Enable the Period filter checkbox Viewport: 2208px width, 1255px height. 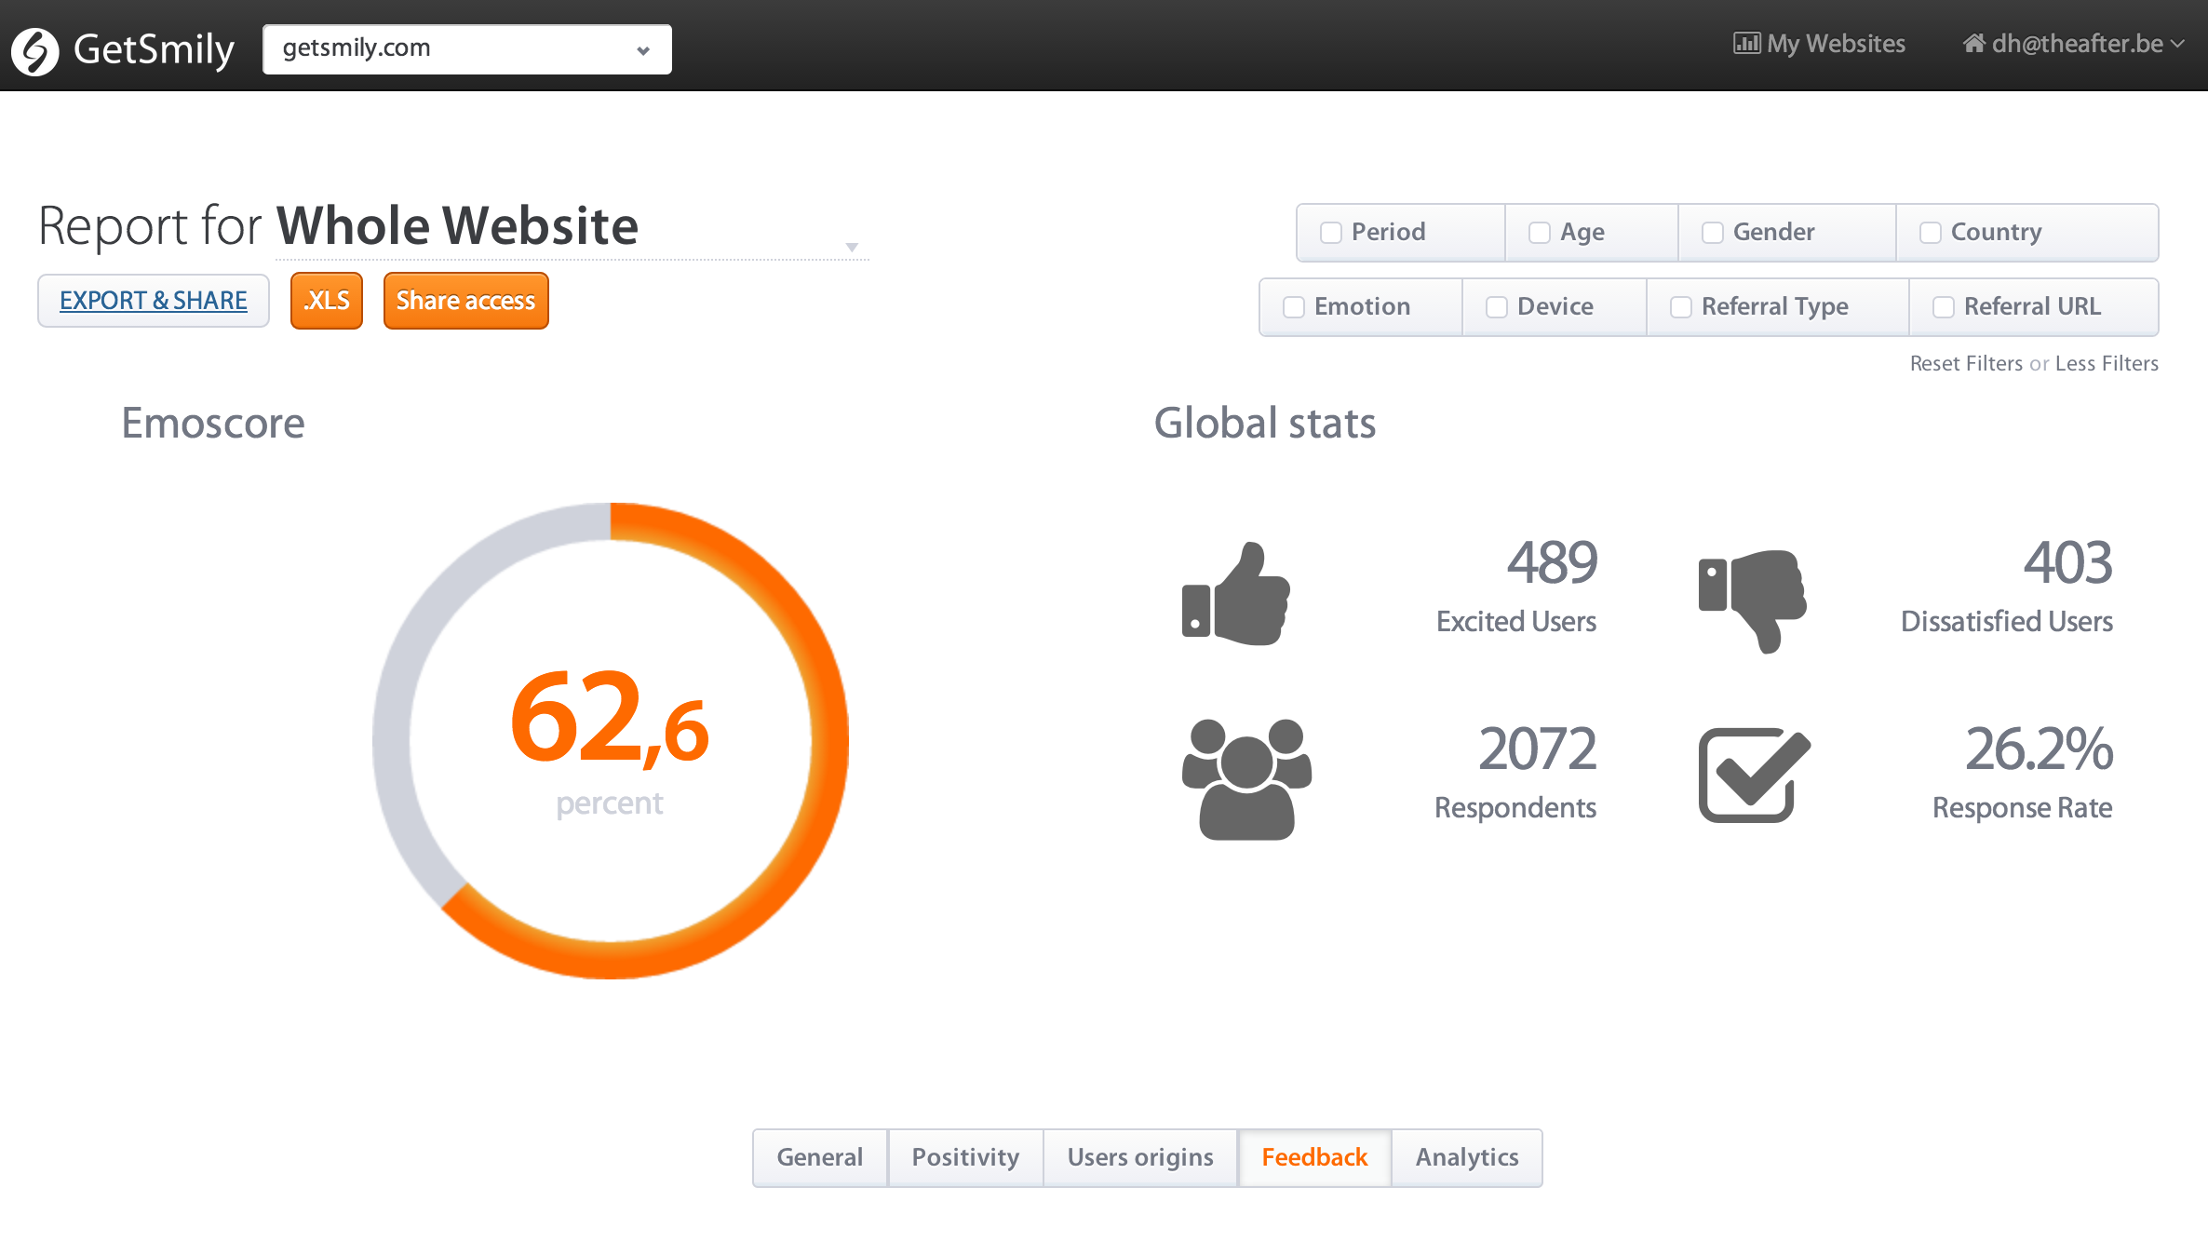point(1331,233)
